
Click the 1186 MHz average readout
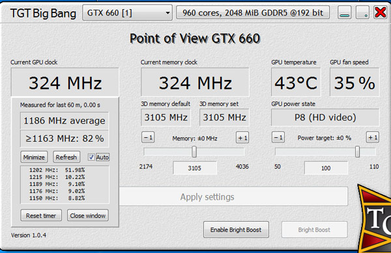tap(65, 121)
